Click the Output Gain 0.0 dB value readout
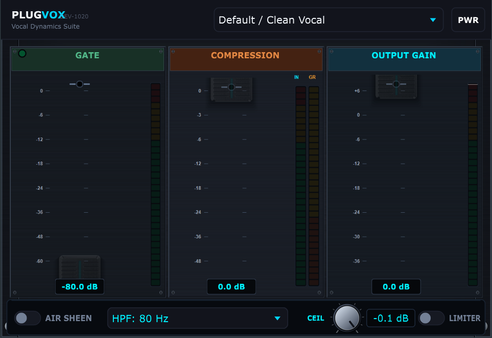This screenshot has width=492, height=338. pos(396,286)
